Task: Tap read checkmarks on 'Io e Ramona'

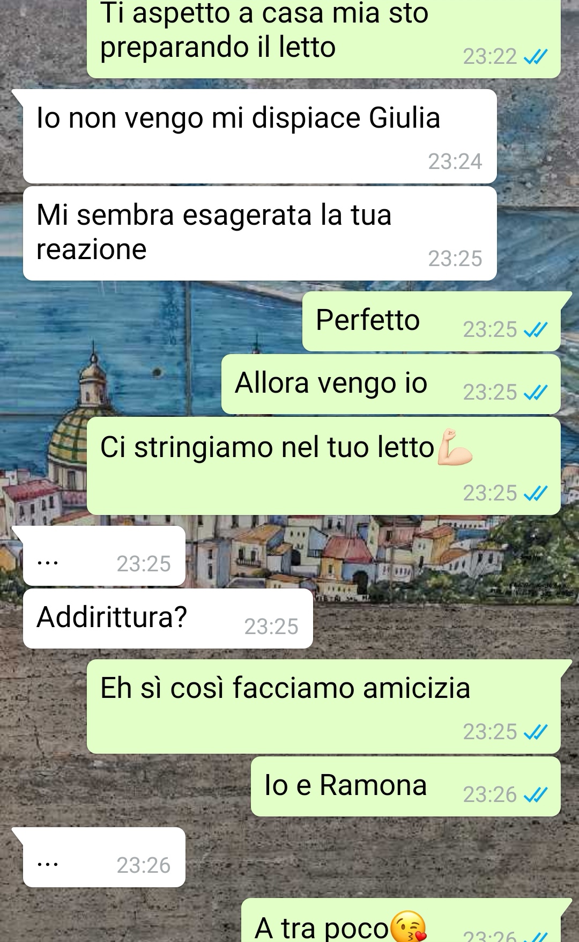Action: pos(536,794)
